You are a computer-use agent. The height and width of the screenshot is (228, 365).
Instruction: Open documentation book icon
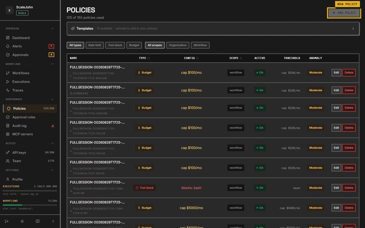click(x=38, y=221)
